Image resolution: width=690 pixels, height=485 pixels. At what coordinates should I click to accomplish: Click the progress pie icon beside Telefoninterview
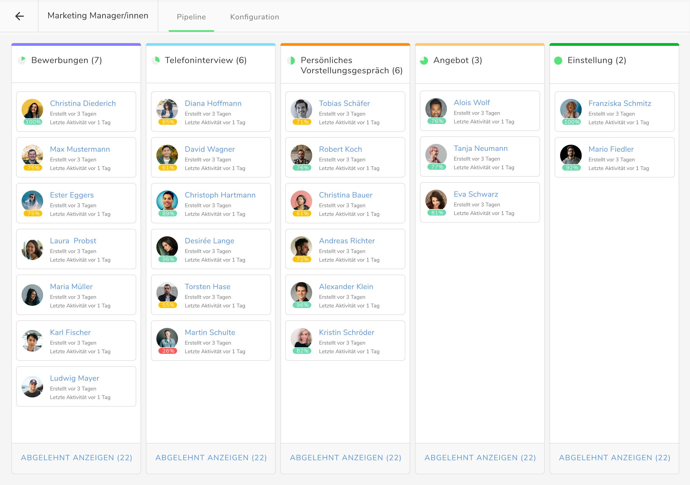tap(157, 60)
